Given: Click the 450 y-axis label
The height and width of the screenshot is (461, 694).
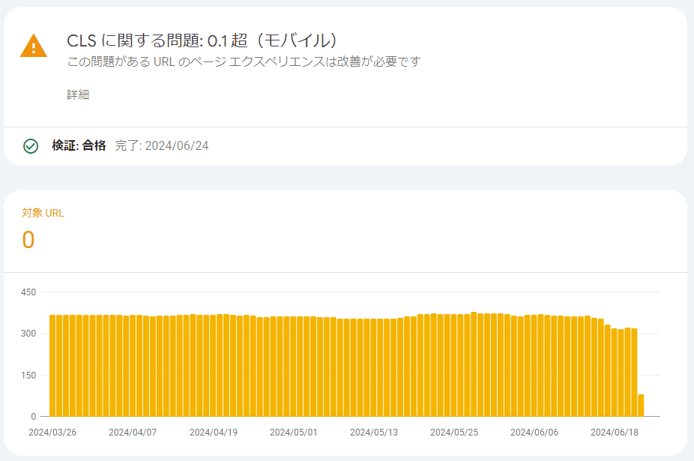Looking at the screenshot, I should [x=28, y=292].
